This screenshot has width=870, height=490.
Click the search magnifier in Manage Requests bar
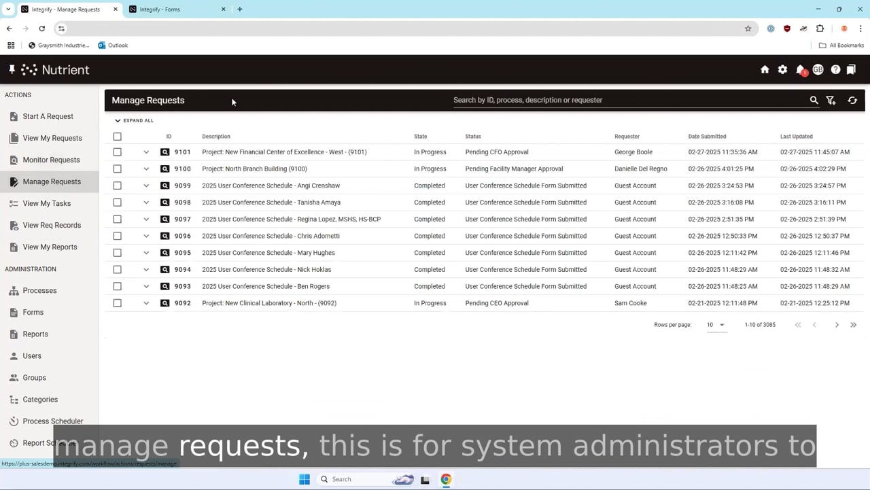(x=814, y=100)
